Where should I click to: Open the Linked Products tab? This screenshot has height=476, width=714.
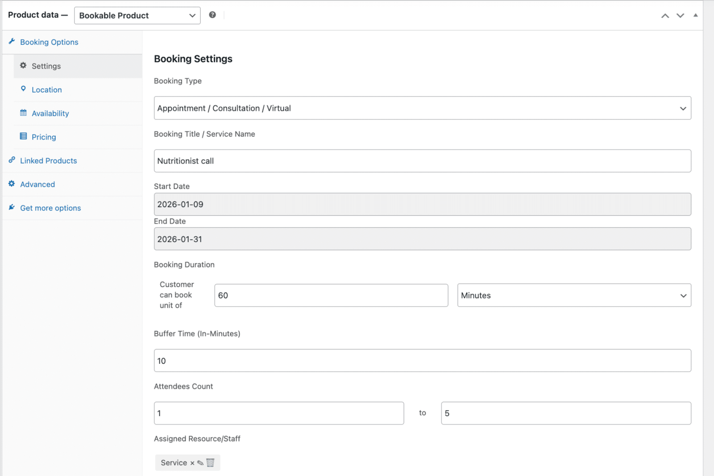point(72,161)
